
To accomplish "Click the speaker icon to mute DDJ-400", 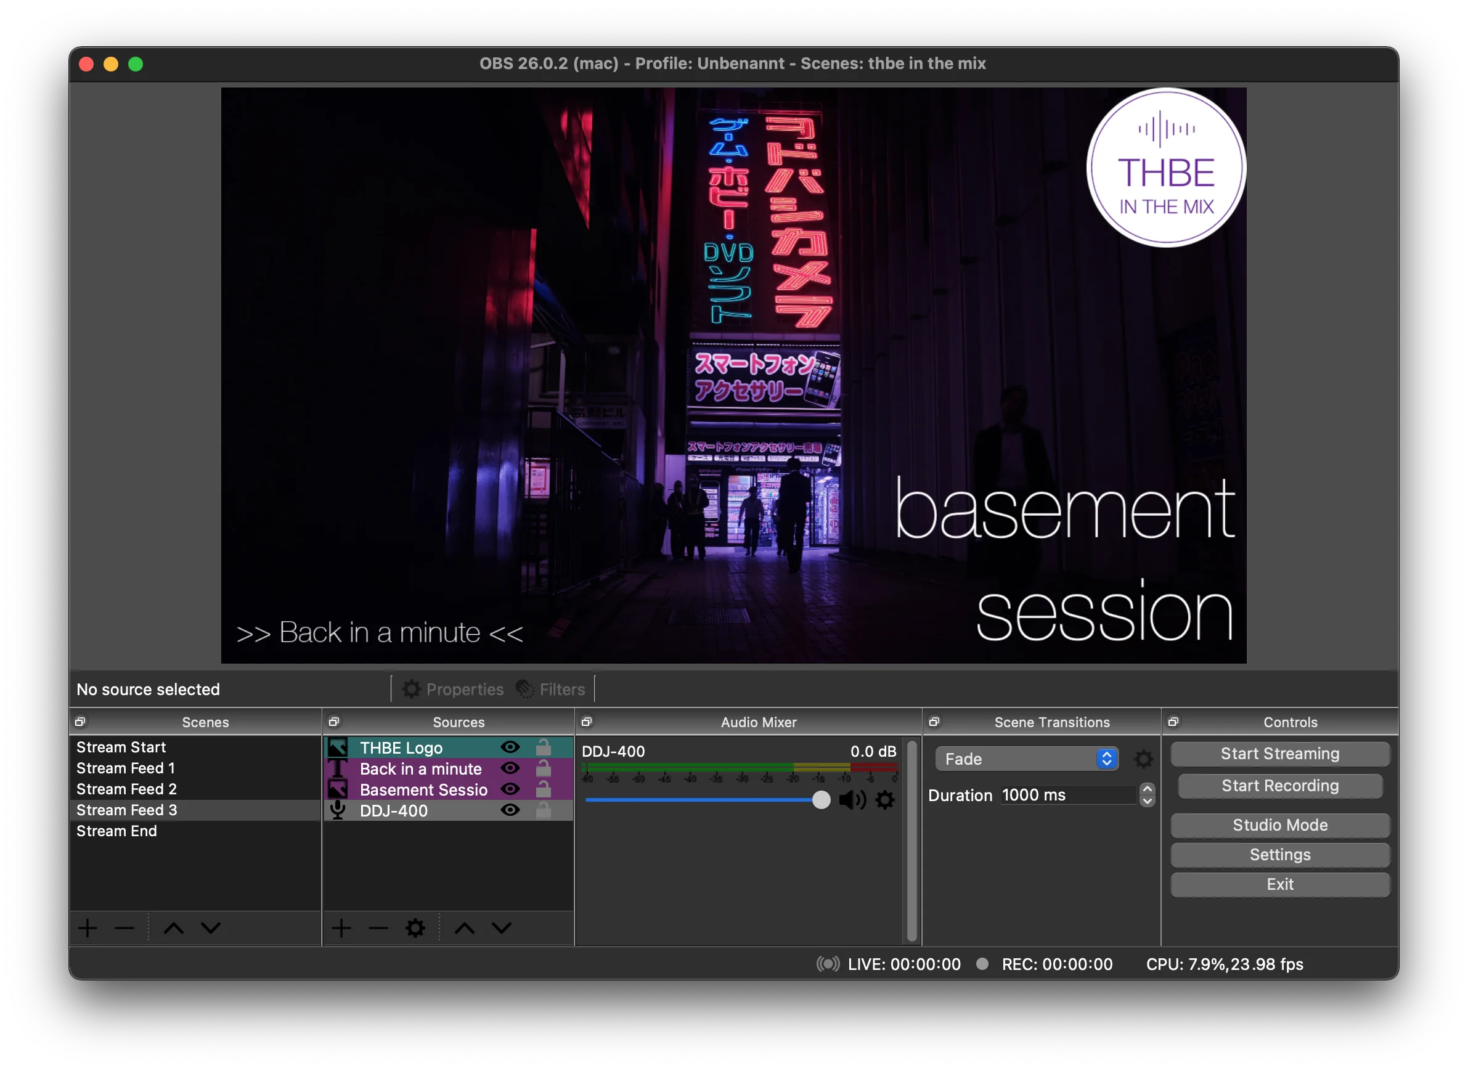I will coord(853,800).
